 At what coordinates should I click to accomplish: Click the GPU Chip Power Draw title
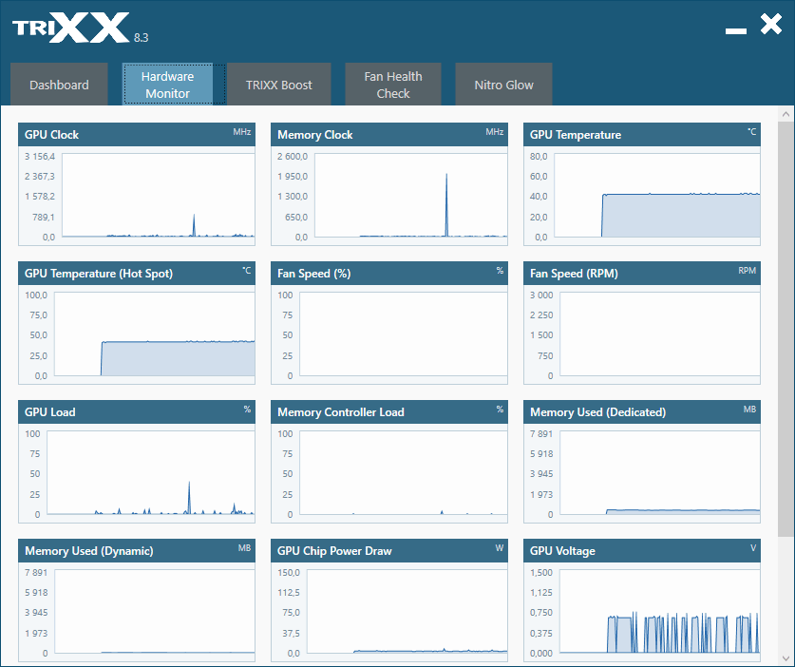[x=334, y=551]
